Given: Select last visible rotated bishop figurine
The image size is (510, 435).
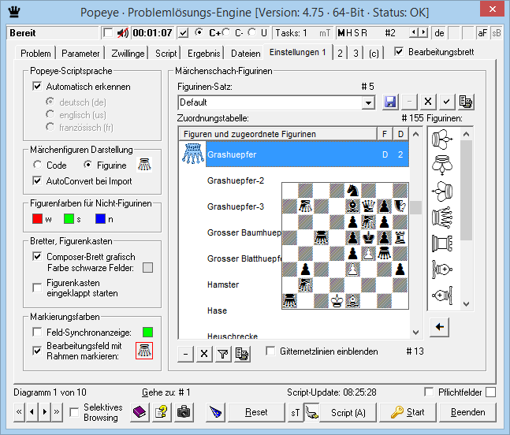Looking at the screenshot, I should (x=442, y=296).
